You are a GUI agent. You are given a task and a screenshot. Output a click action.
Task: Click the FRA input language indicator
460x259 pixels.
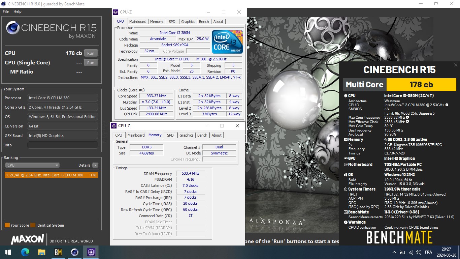(428, 252)
